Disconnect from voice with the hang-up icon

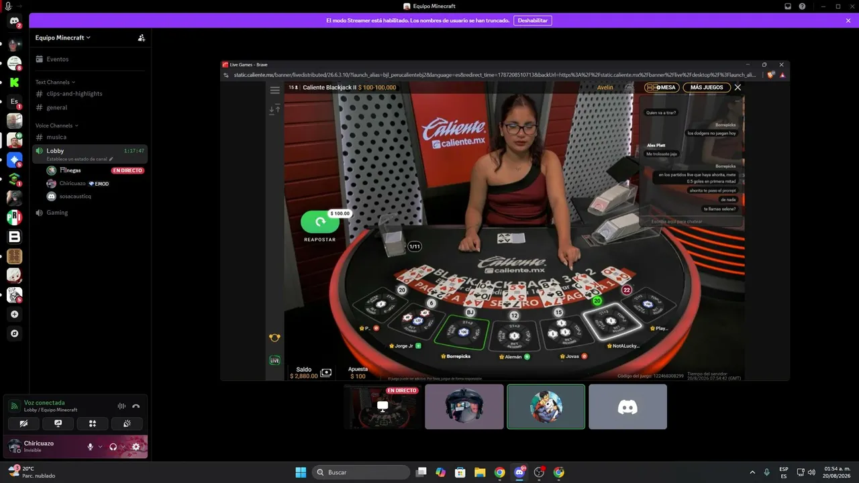coord(136,406)
